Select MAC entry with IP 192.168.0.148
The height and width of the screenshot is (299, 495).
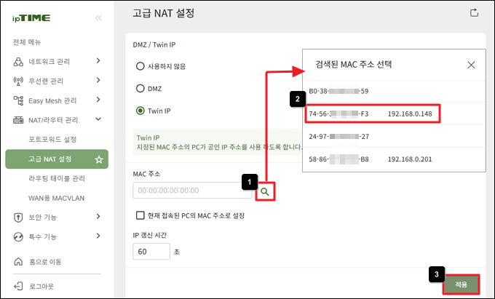pyautogui.click(x=373, y=113)
